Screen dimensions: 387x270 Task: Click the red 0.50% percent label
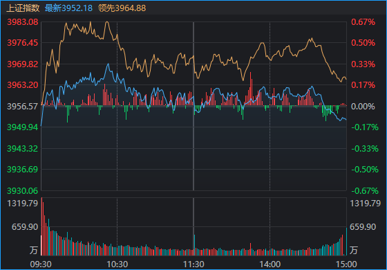(x=363, y=43)
